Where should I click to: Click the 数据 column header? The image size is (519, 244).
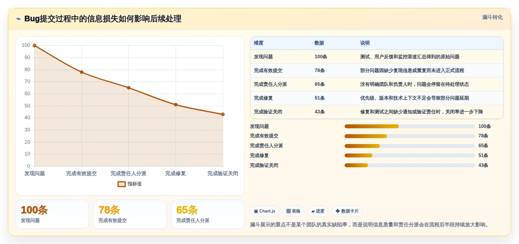click(319, 43)
